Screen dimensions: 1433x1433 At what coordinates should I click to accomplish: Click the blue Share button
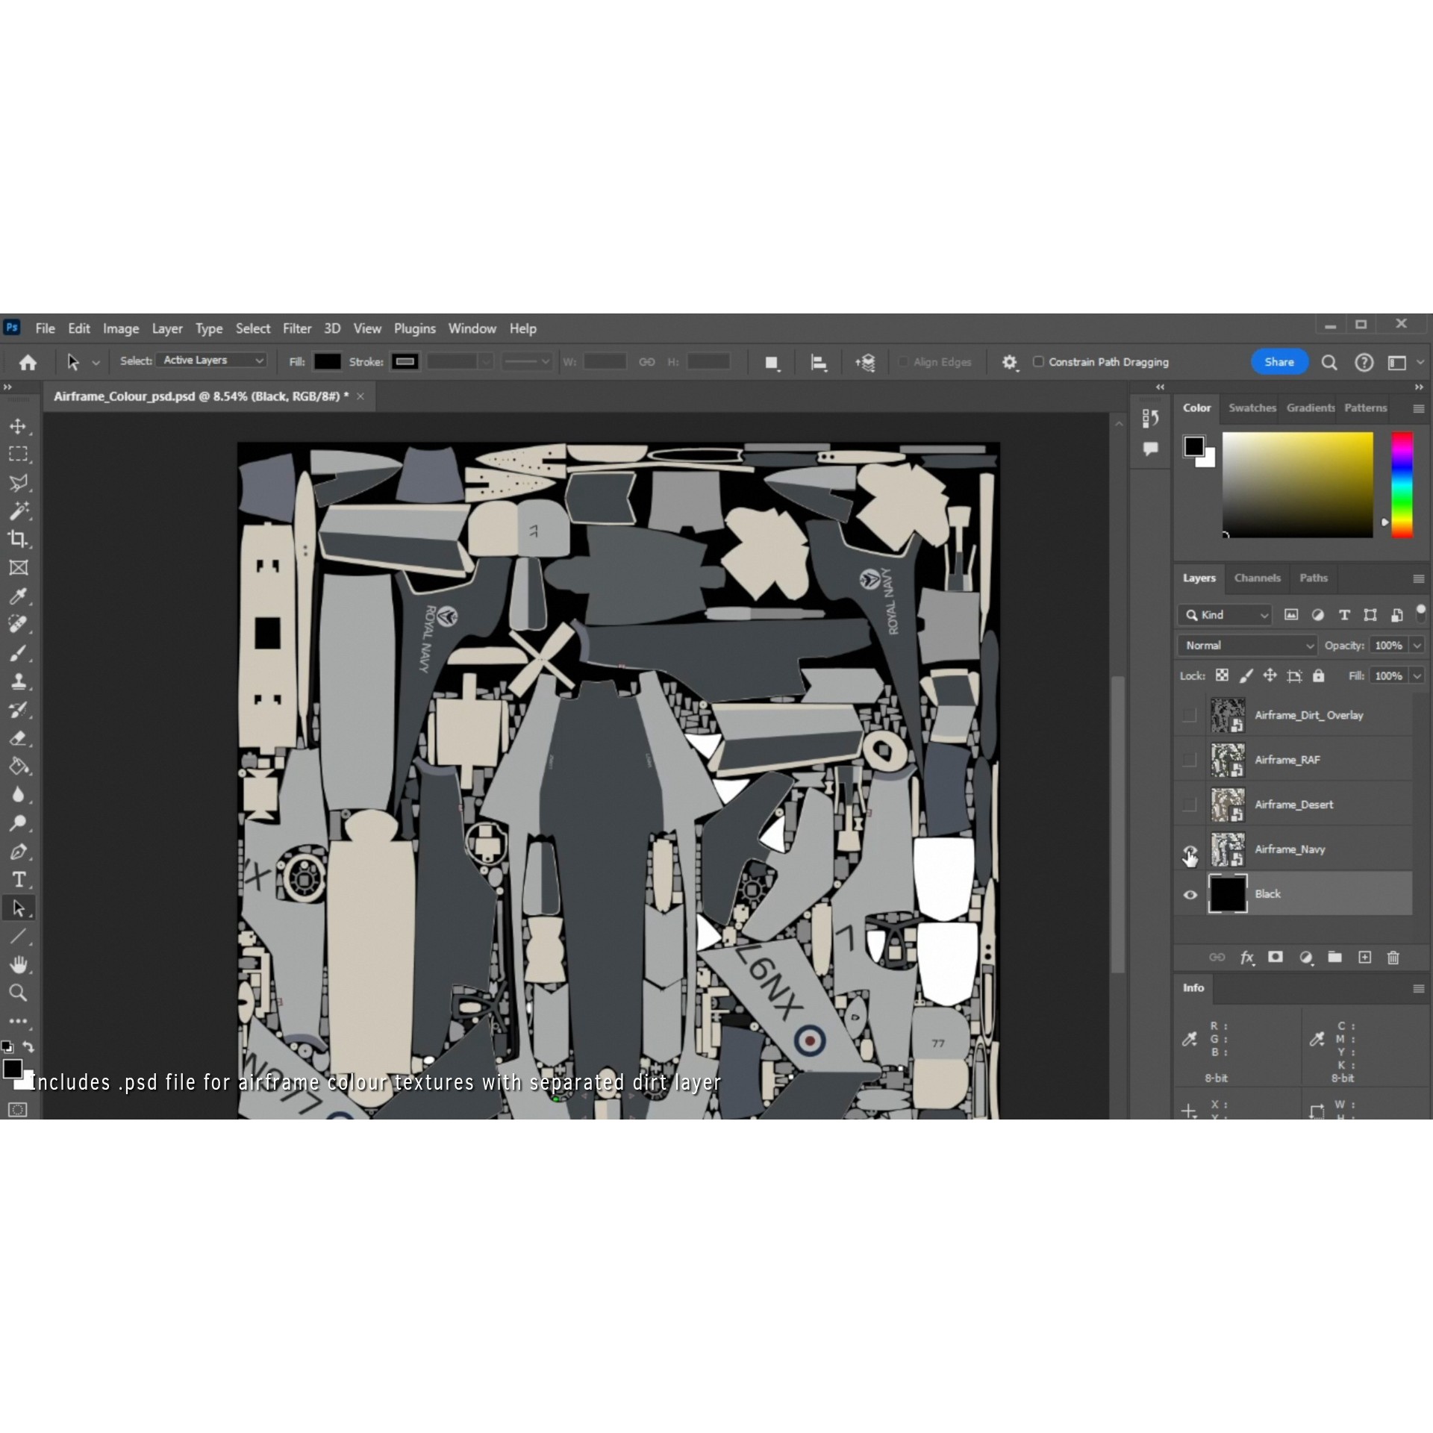point(1279,362)
